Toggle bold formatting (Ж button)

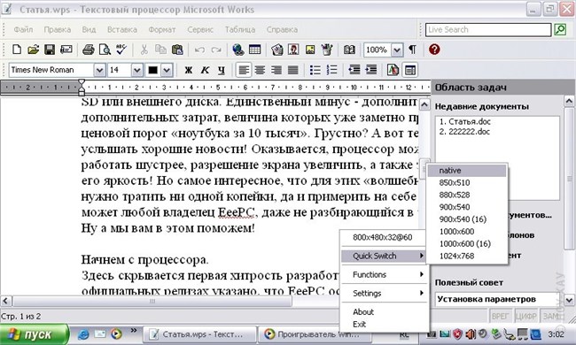(189, 70)
